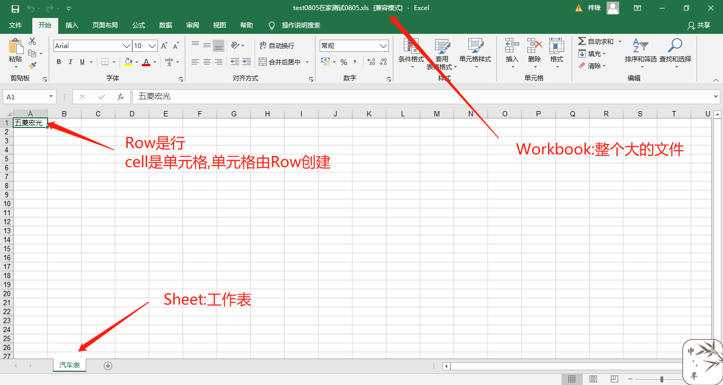Switch to the 审阅 ribbon tab
The height and width of the screenshot is (385, 723).
[x=192, y=25]
